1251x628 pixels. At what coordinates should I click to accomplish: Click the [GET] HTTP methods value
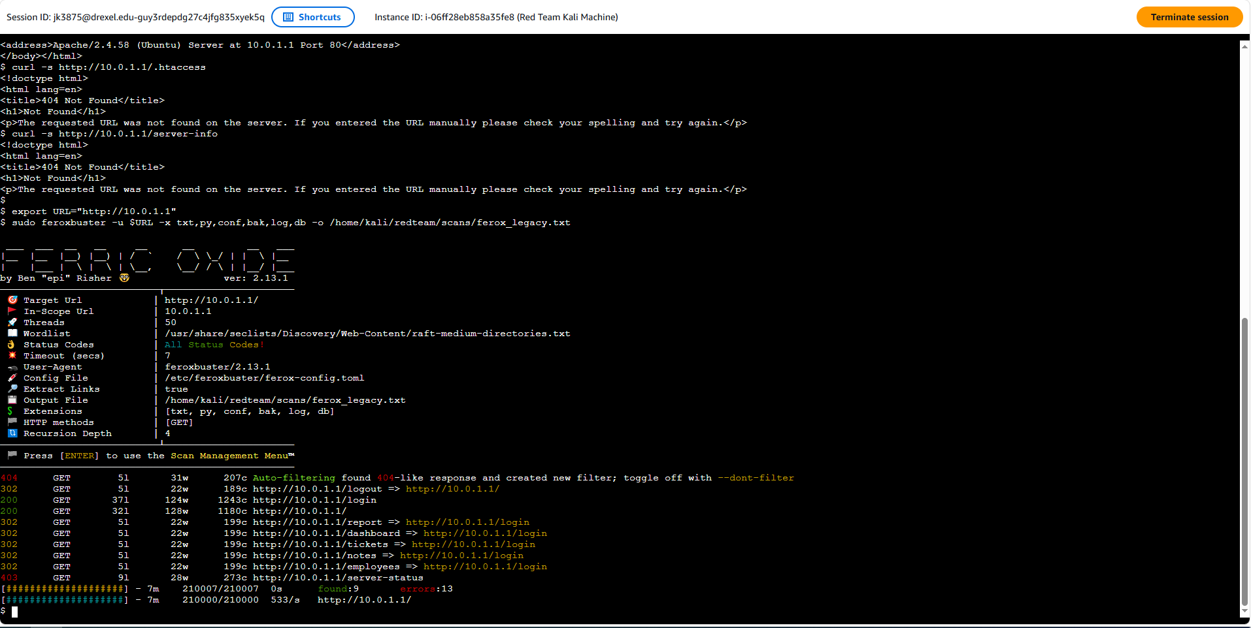click(x=179, y=422)
